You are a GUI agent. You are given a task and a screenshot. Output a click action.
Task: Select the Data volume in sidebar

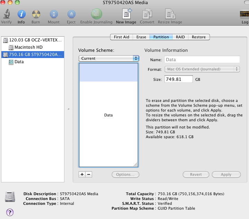tap(33, 62)
